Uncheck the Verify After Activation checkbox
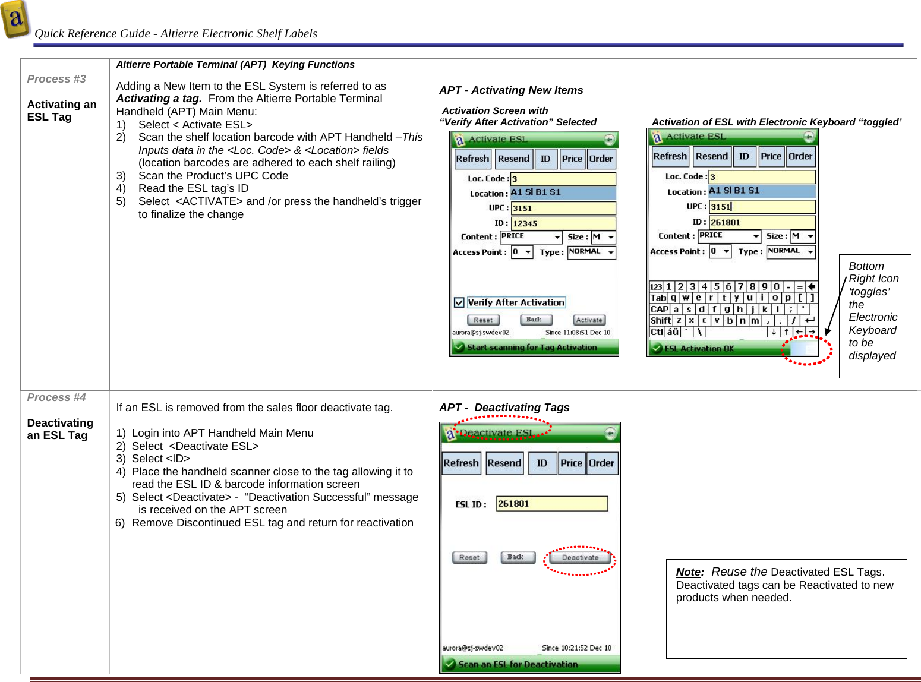The height and width of the screenshot is (682, 921). pyautogui.click(x=459, y=302)
